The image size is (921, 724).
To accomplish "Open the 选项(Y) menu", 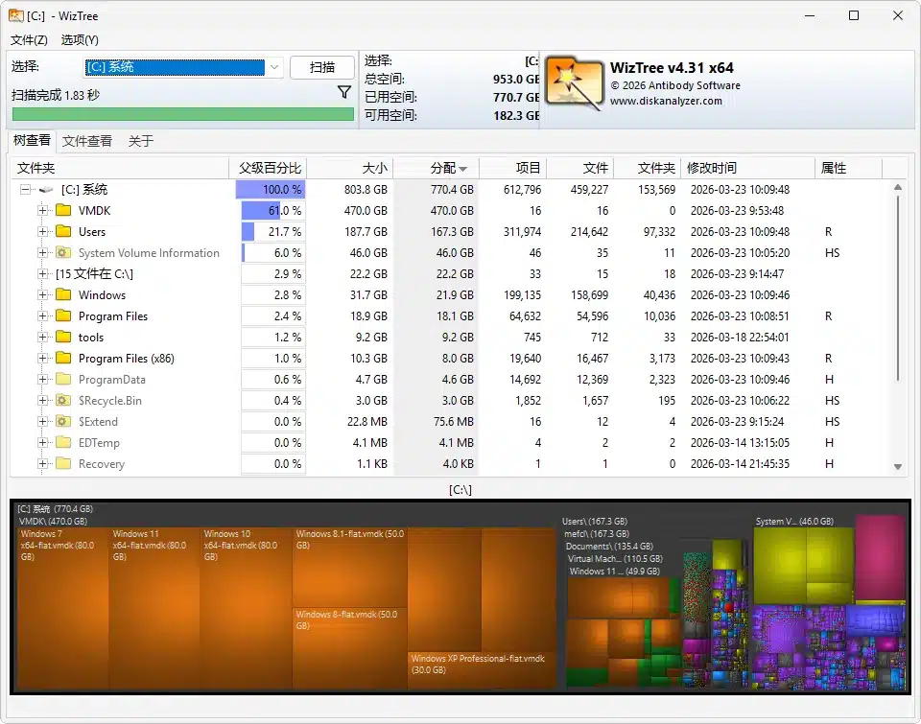I will (x=80, y=40).
